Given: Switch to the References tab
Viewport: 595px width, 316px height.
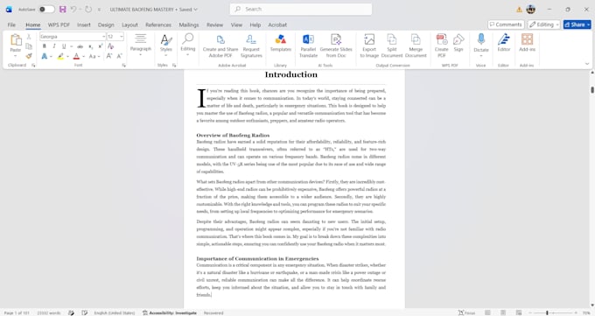Looking at the screenshot, I should click(x=158, y=25).
